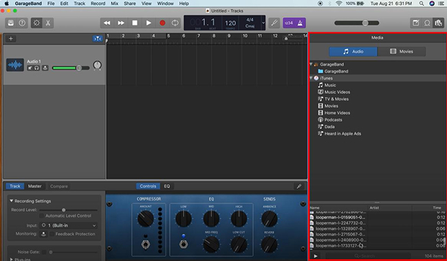Open the Mix menu

pyautogui.click(x=115, y=3)
